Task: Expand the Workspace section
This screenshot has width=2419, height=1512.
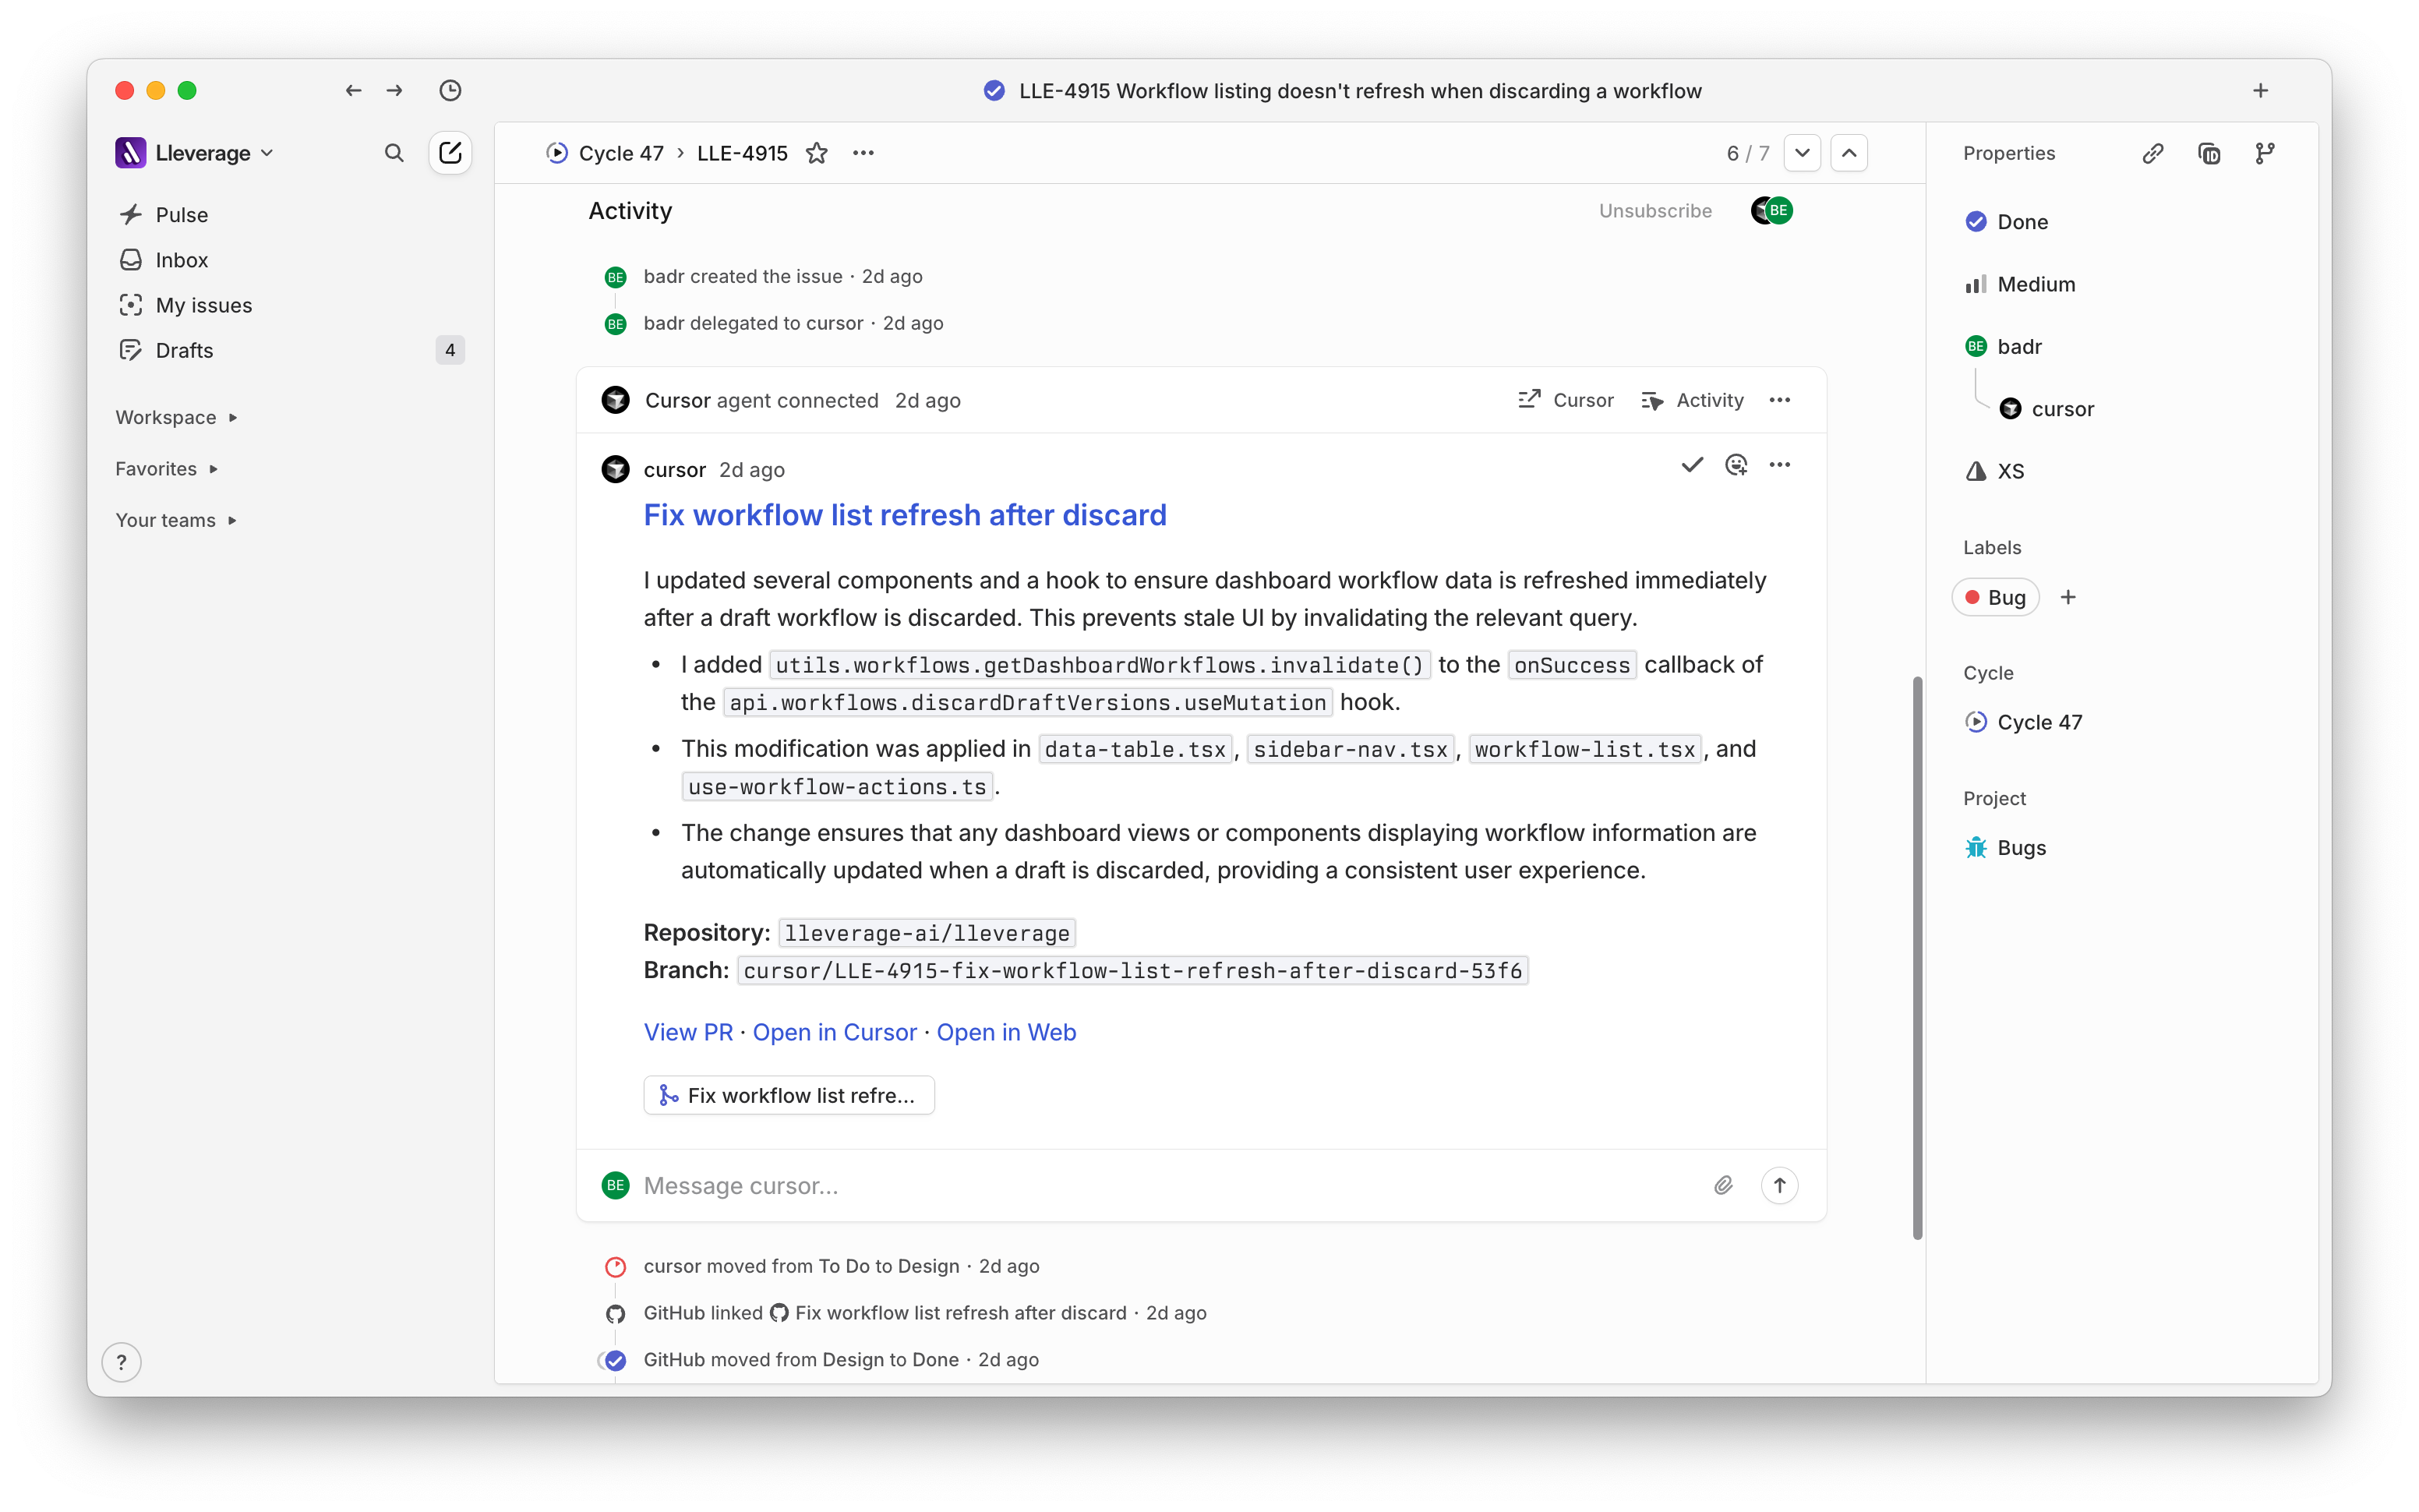Action: [176, 417]
